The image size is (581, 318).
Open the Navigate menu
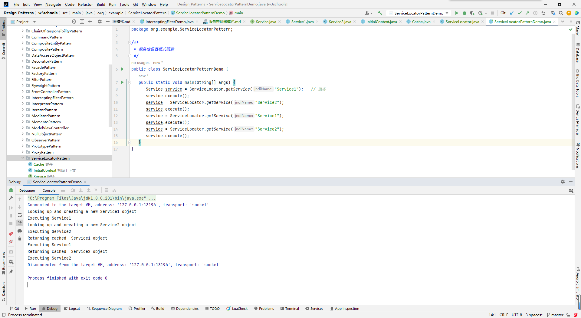point(53,4)
